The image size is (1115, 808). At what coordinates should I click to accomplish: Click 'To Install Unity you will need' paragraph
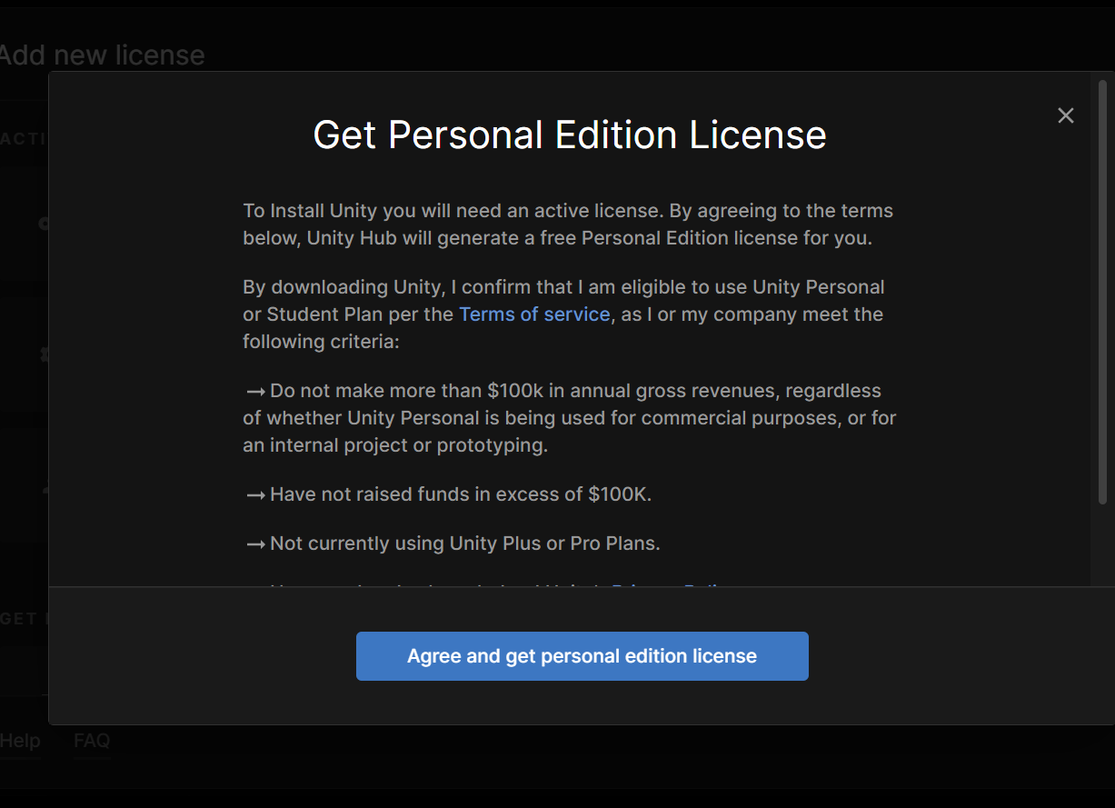568,224
